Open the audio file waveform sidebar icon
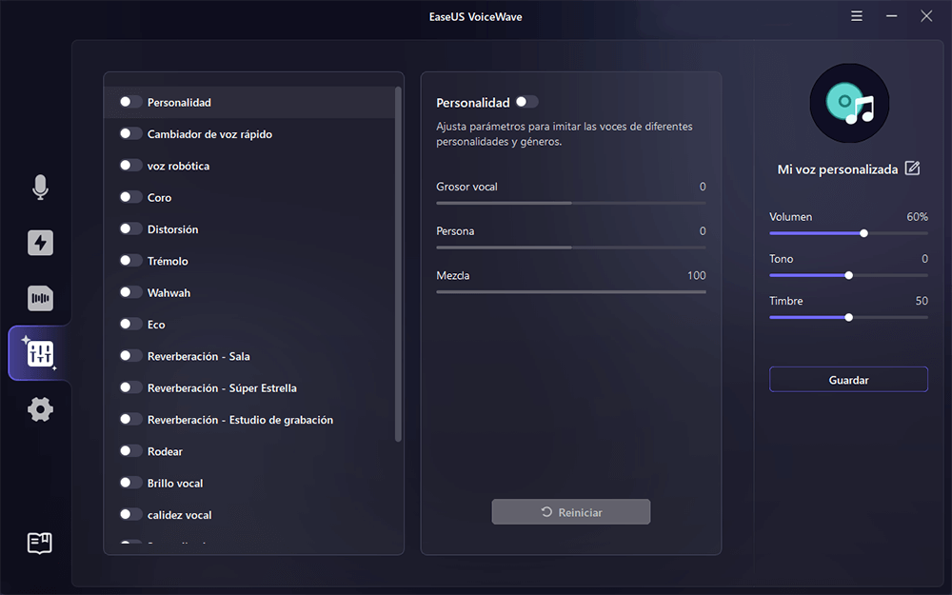 pyautogui.click(x=40, y=298)
